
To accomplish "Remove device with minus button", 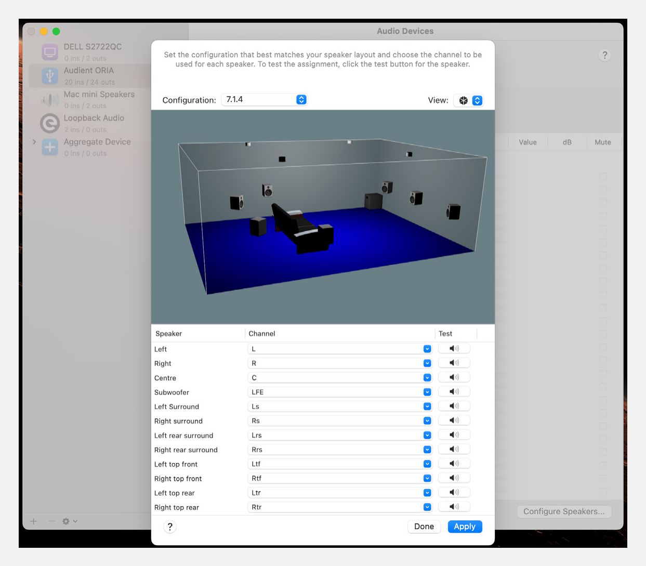I will [51, 521].
